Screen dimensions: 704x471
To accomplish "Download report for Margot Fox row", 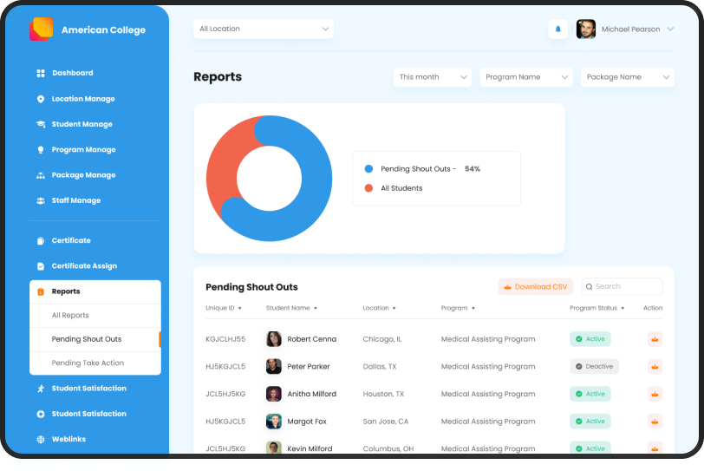I will pos(655,422).
